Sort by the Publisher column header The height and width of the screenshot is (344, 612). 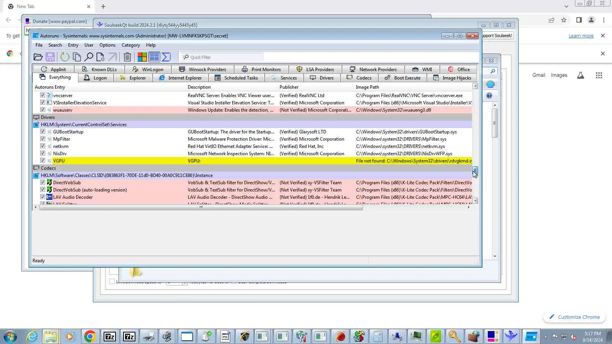point(316,87)
